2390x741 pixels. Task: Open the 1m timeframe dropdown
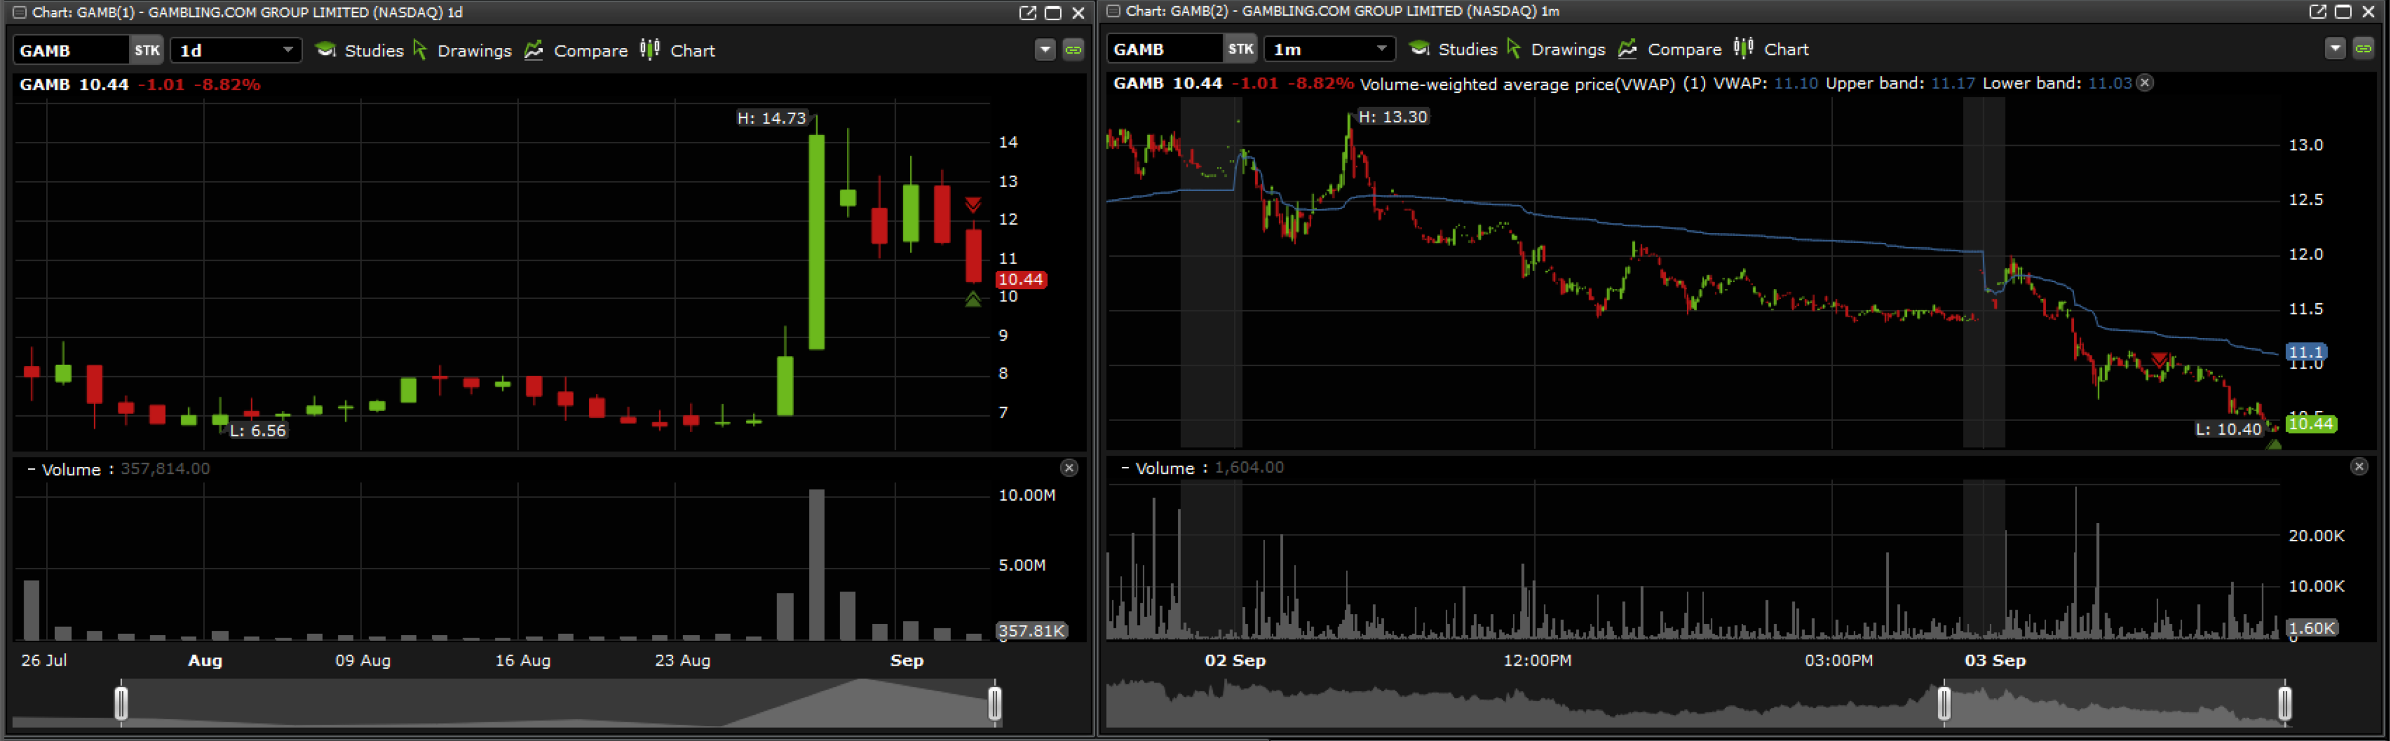(x=1382, y=49)
